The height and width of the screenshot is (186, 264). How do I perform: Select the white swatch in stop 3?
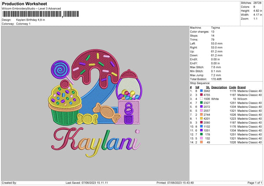tap(202, 99)
